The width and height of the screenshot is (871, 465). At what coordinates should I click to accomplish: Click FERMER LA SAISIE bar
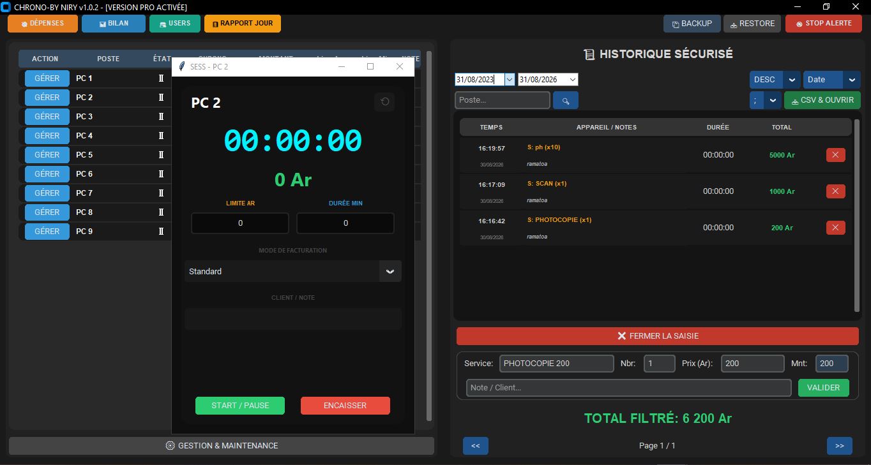(658, 336)
